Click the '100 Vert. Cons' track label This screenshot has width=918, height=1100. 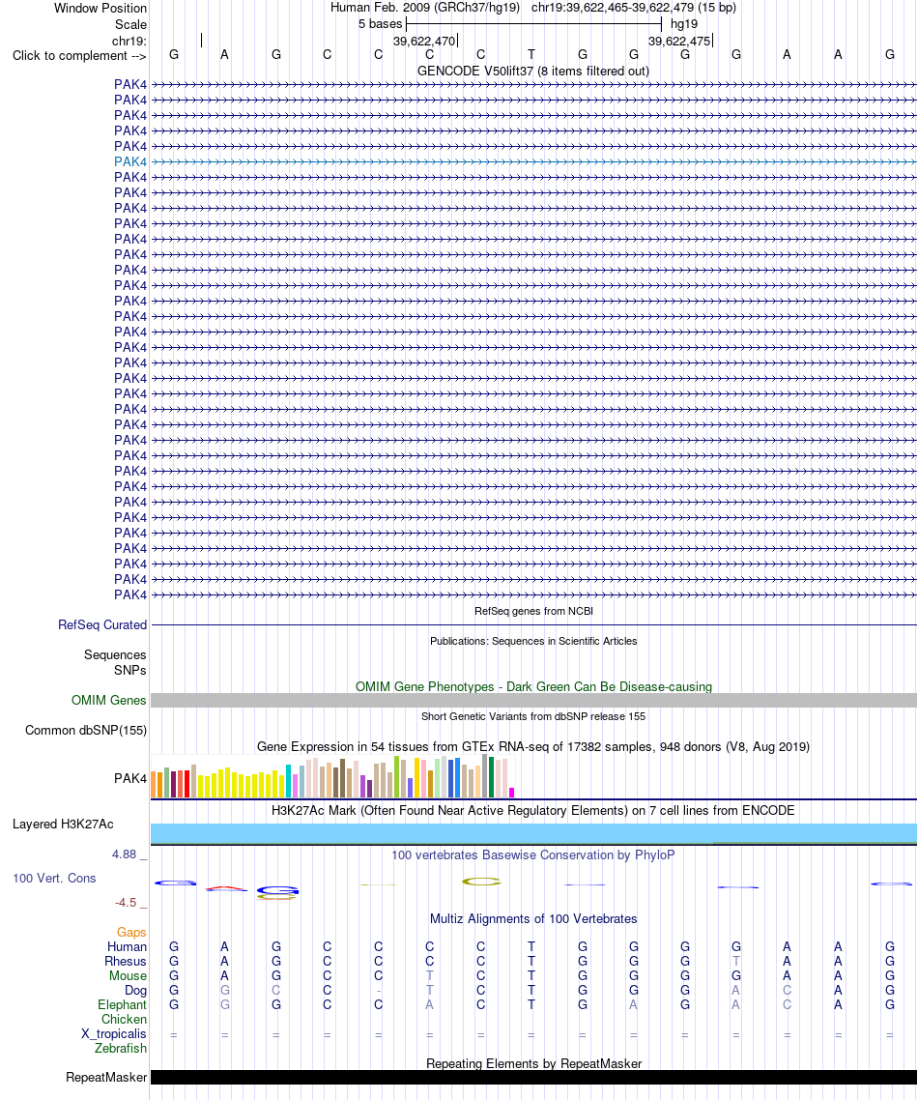[54, 879]
